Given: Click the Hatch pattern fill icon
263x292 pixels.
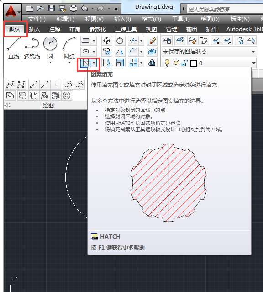Looking at the screenshot, I should tap(86, 63).
